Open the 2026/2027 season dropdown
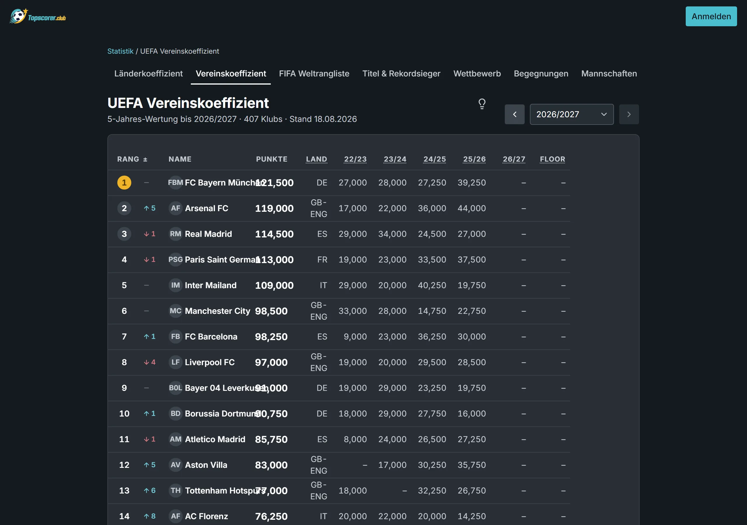 coord(572,114)
